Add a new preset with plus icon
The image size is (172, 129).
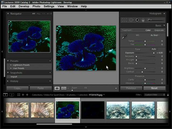50,61
